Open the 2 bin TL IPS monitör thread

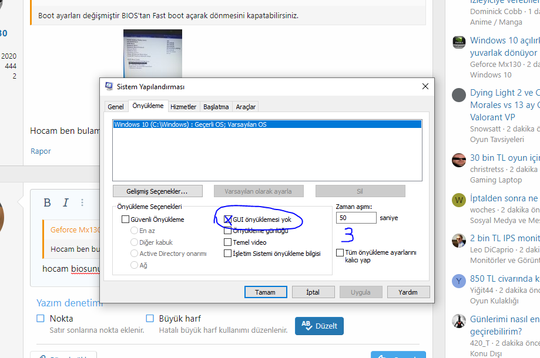pyautogui.click(x=505, y=238)
